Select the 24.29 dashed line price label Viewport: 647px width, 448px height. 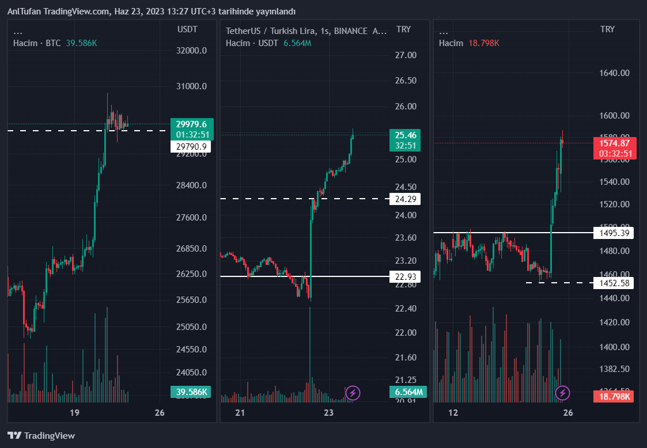pyautogui.click(x=405, y=199)
